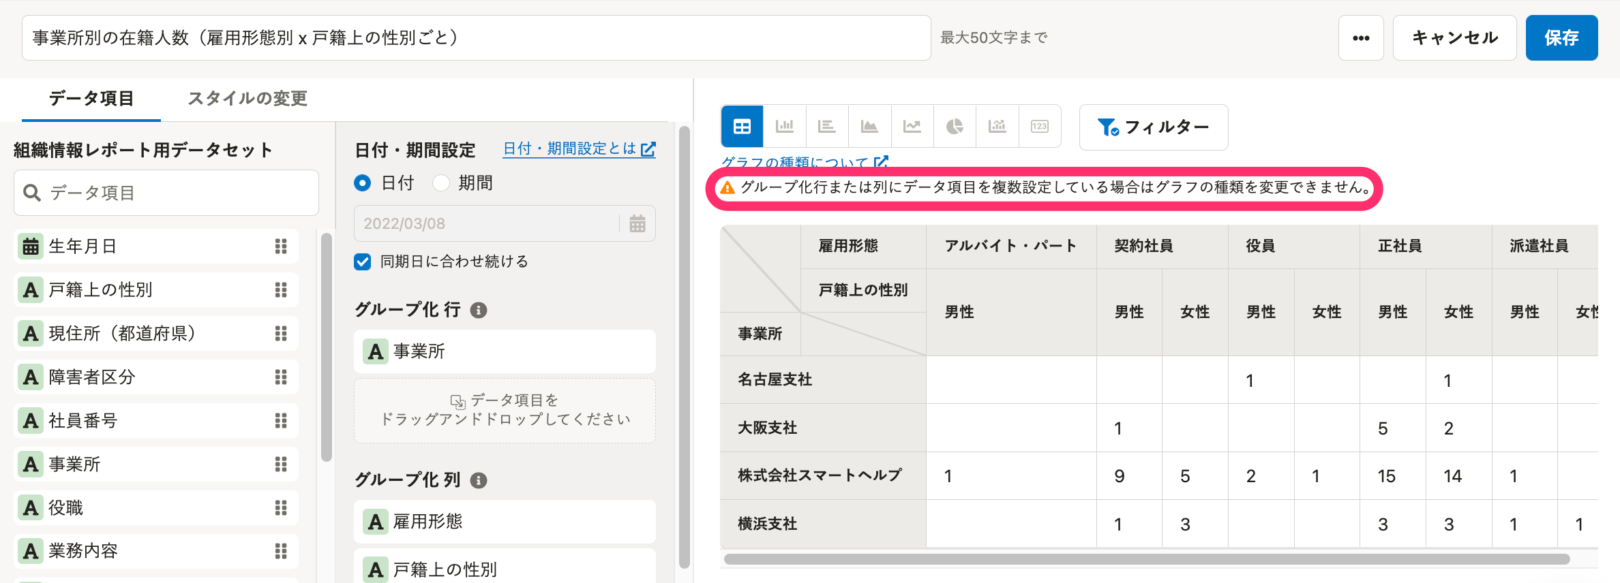Click the アルバイト・パート column header
This screenshot has width=1620, height=583.
[x=1011, y=247]
